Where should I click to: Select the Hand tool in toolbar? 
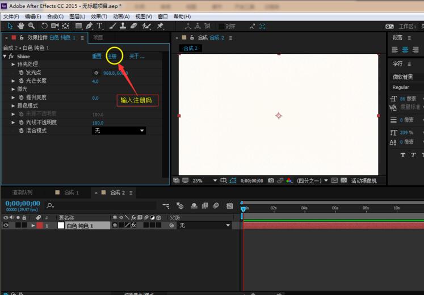coord(21,26)
